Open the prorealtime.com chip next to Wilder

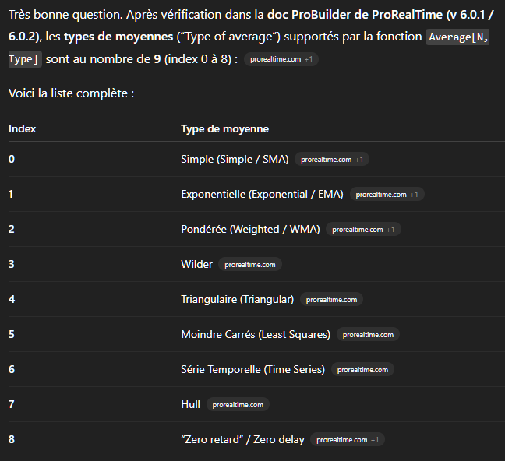pyautogui.click(x=249, y=265)
